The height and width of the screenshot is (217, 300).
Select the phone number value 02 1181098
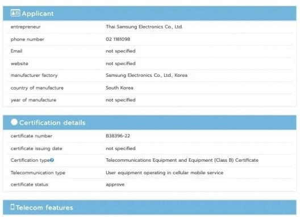tap(118, 39)
